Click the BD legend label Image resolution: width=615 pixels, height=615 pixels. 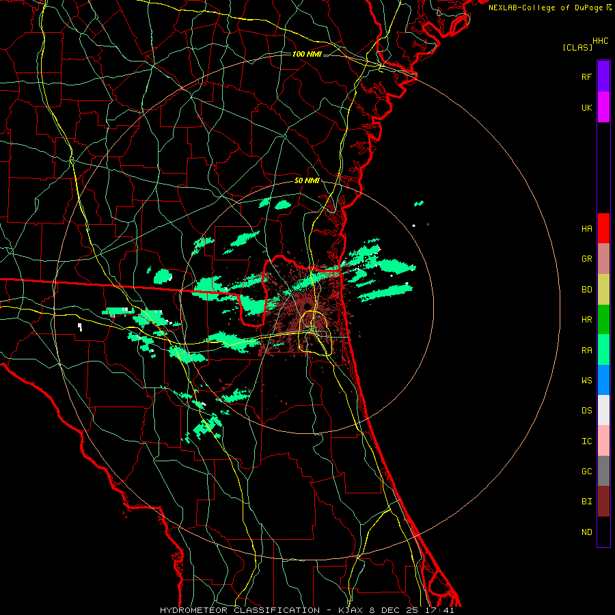click(x=587, y=290)
